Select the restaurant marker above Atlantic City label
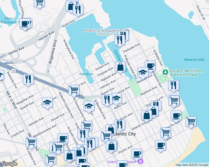Viewport: 209px width, 167px height. coord(120,126)
